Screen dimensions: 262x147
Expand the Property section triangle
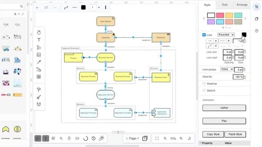coord(200,143)
